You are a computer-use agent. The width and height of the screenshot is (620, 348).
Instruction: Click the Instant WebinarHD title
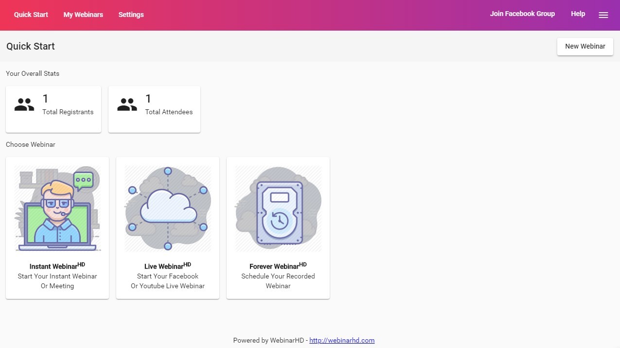click(57, 266)
